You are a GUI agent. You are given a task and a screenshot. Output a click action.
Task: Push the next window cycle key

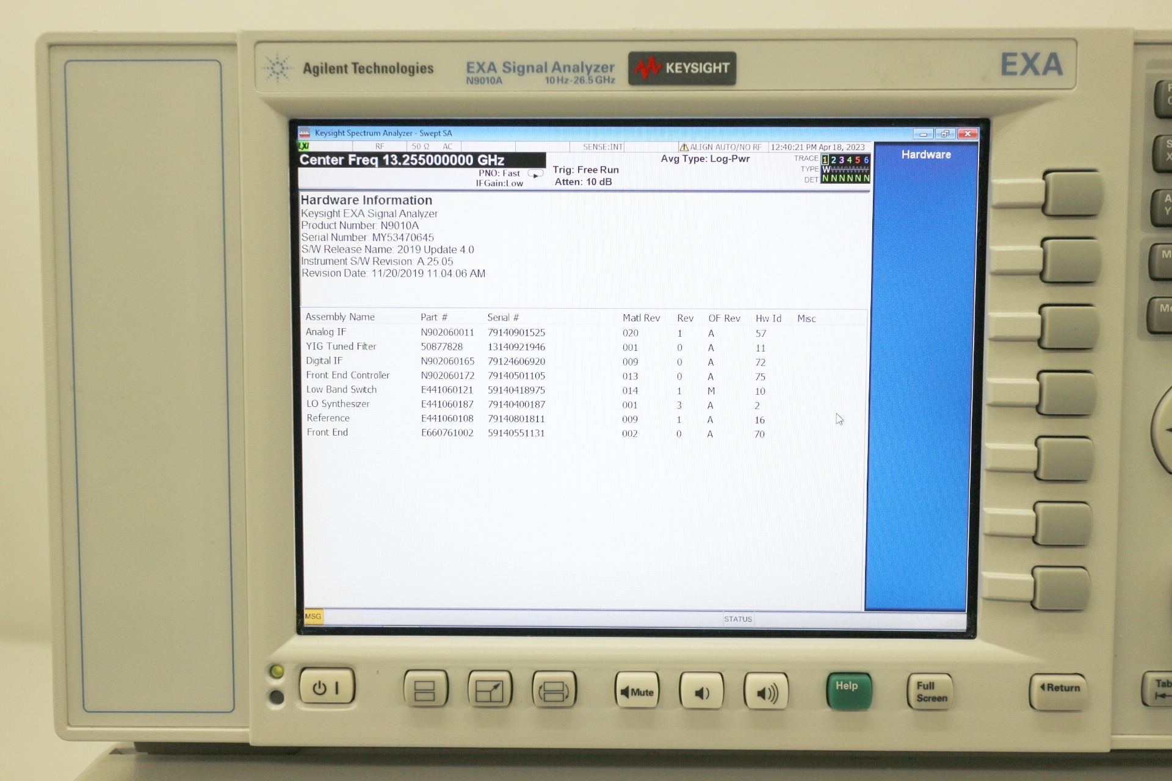tap(554, 690)
